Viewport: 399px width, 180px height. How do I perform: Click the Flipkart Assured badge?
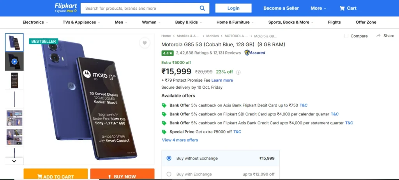click(255, 53)
